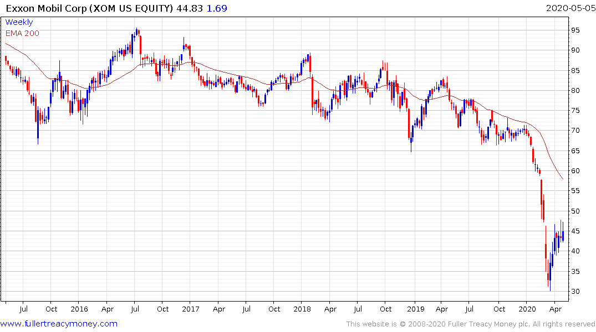Click the chart date 2020-05-05
Viewport: 596px width, 332px height.
tap(570, 8)
